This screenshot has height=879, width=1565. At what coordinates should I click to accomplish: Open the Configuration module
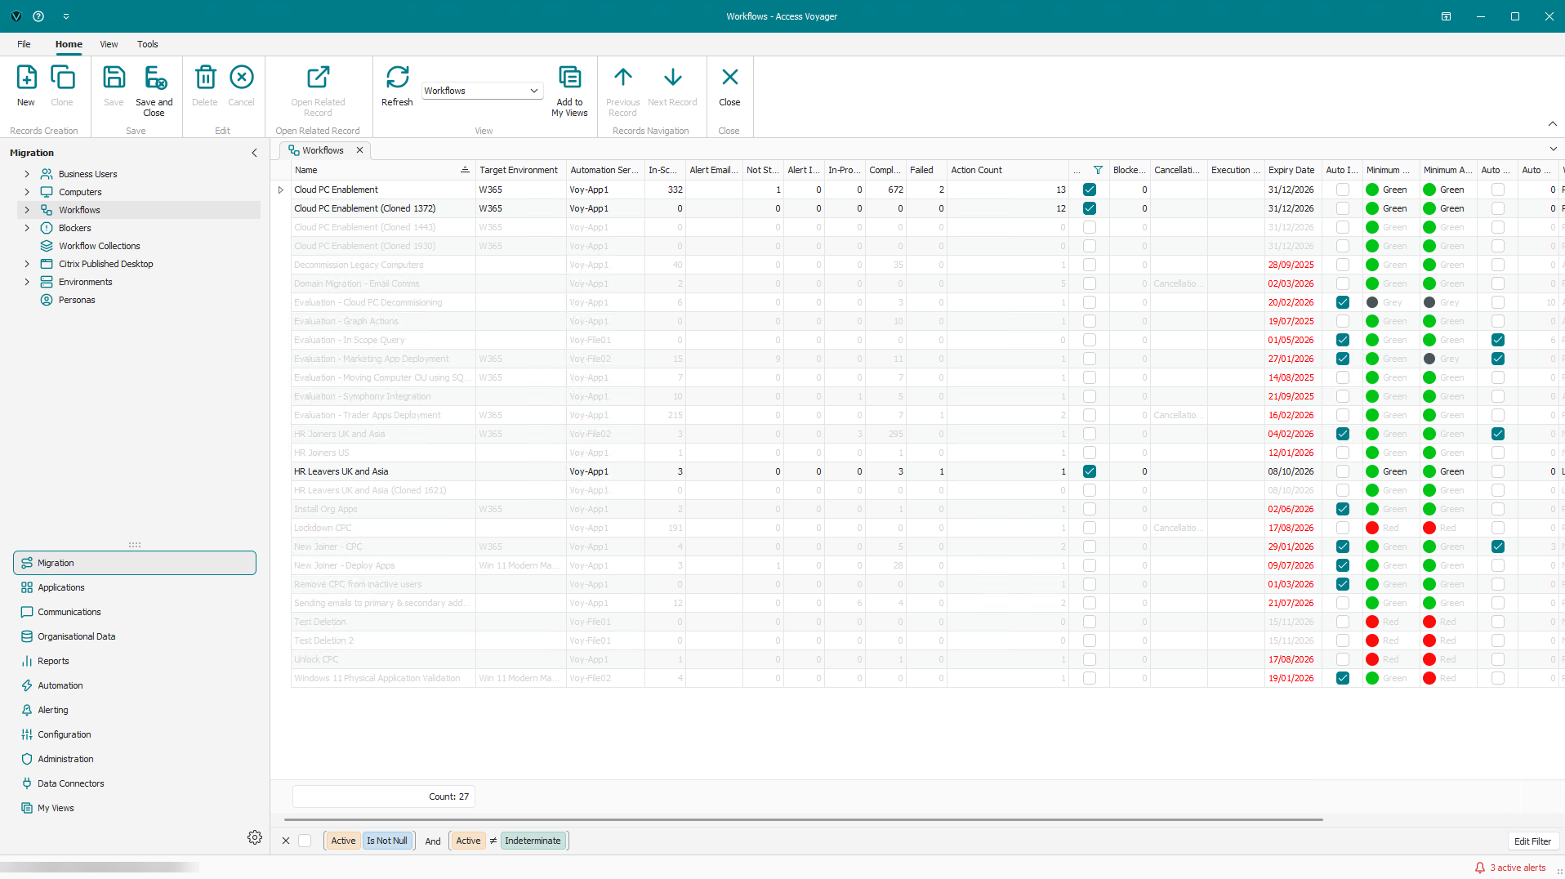(65, 734)
